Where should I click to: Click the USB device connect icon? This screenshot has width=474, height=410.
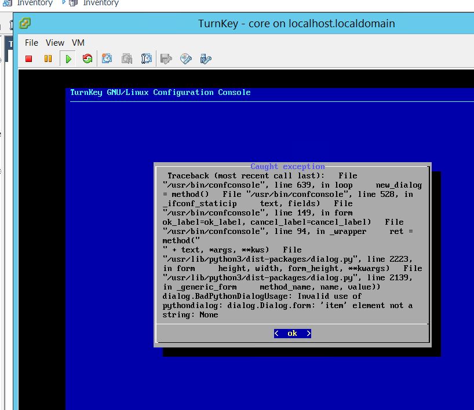tap(205, 58)
